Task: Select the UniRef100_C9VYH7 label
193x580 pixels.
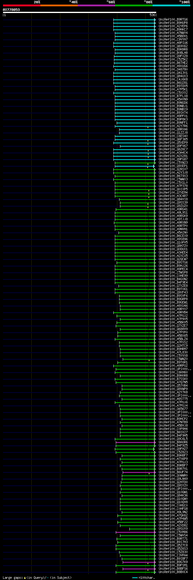Action: point(173,40)
